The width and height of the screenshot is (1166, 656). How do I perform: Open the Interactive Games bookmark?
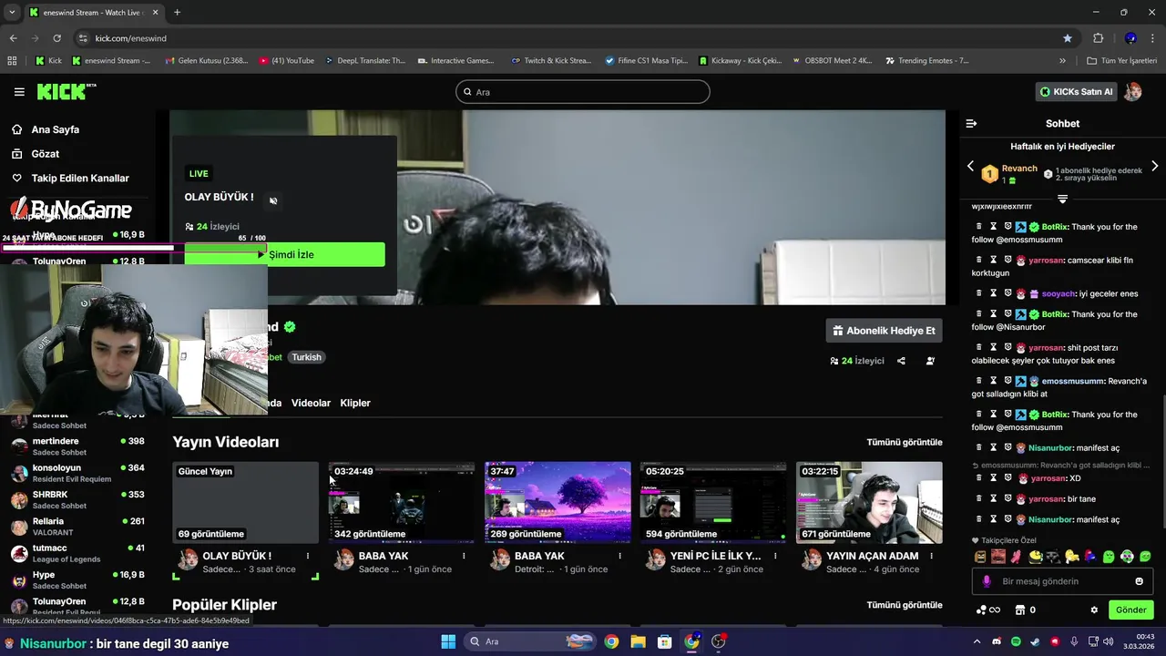click(x=455, y=61)
